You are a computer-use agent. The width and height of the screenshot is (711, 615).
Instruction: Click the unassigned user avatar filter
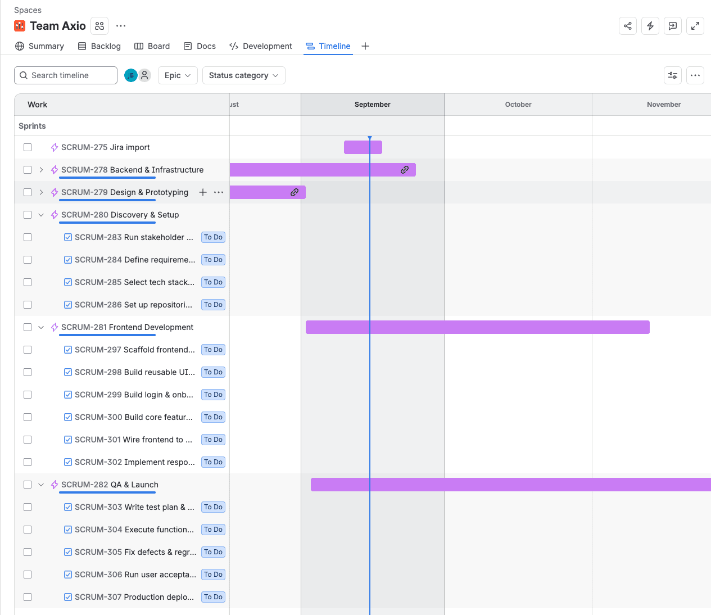144,75
